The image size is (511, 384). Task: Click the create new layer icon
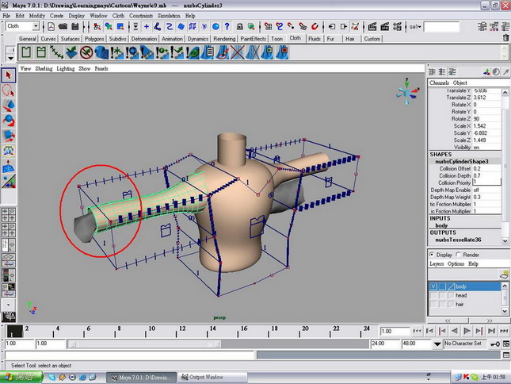[x=504, y=275]
